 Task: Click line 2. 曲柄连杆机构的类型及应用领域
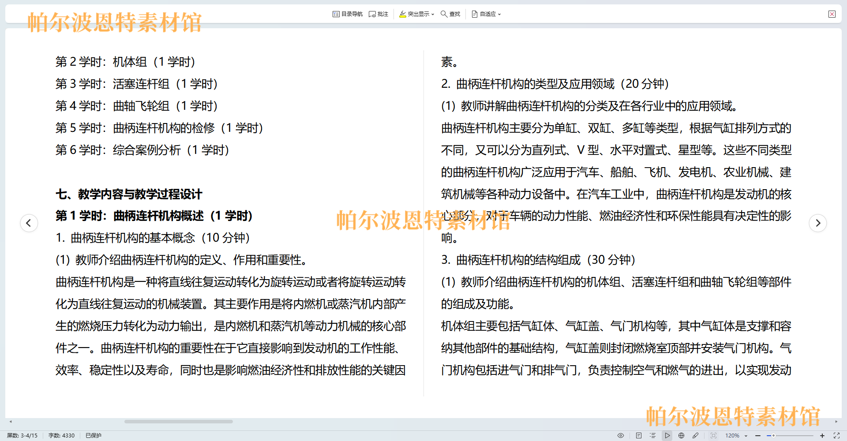[555, 84]
